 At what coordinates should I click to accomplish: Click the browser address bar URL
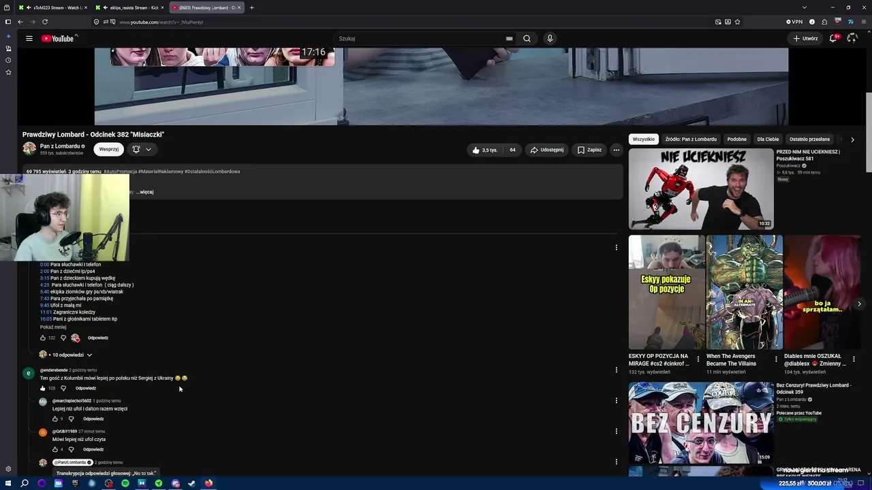coord(161,22)
